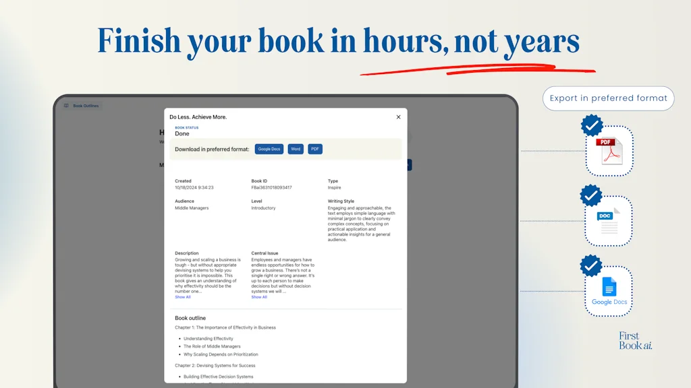Download in Word format
This screenshot has width=691, height=388.
click(295, 149)
